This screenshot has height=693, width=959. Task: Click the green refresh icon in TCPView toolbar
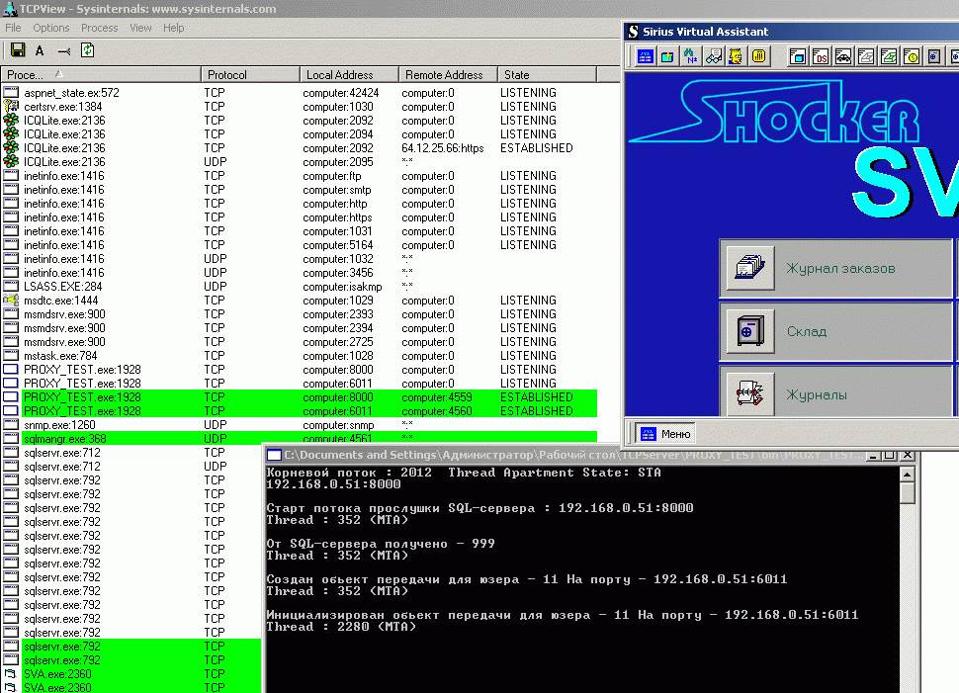[x=87, y=50]
